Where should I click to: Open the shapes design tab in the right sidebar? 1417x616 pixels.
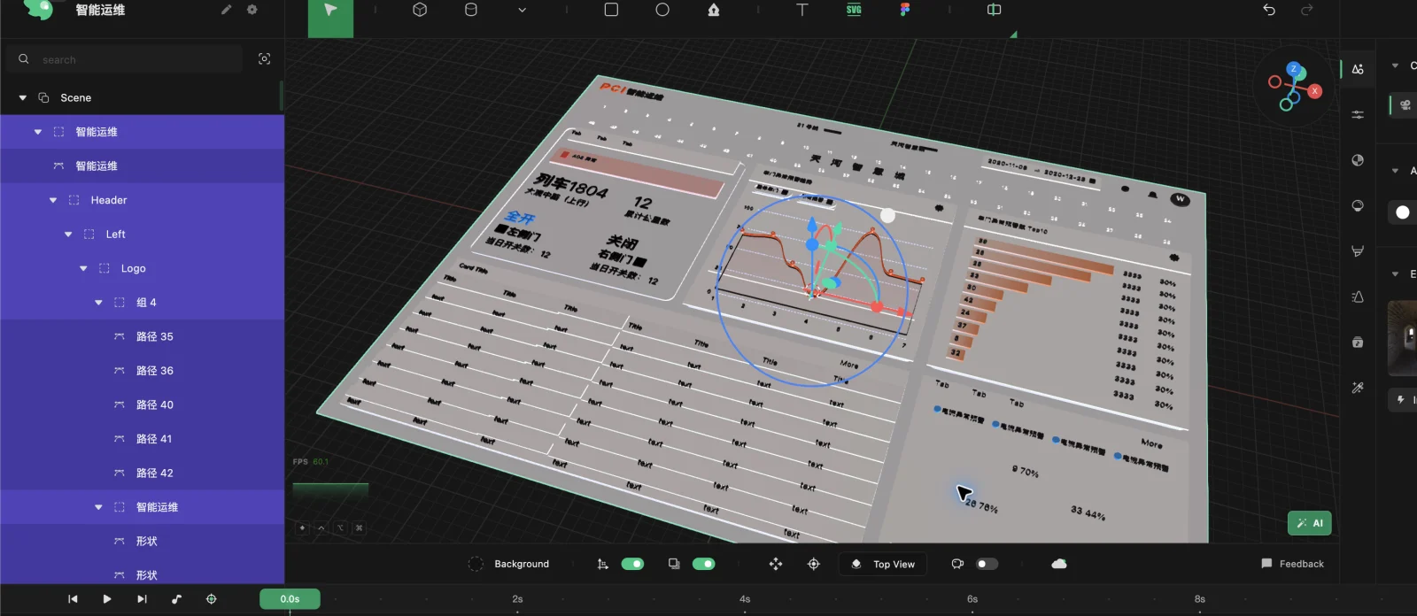tap(1358, 69)
